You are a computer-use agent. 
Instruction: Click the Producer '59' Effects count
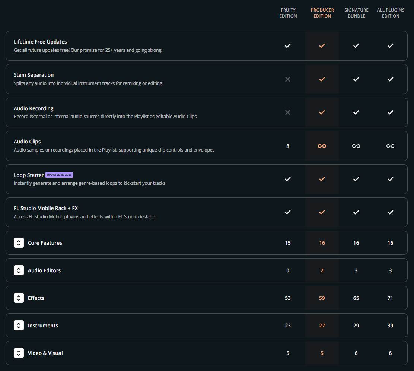[x=322, y=298]
